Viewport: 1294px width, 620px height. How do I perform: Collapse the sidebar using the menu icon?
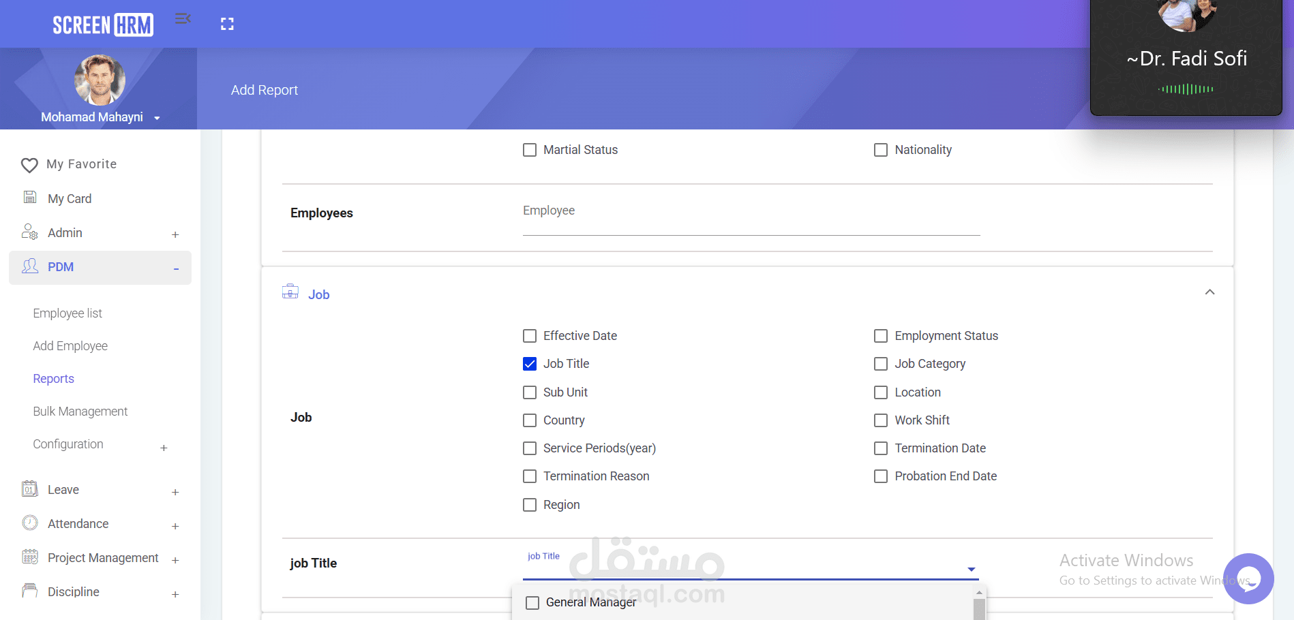tap(182, 19)
